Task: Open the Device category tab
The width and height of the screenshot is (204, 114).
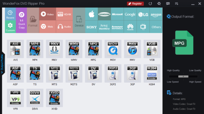Action: [x=79, y=20]
